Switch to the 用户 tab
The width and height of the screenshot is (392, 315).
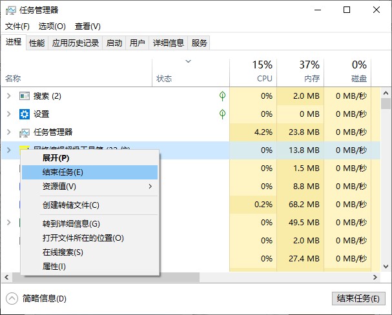point(138,43)
